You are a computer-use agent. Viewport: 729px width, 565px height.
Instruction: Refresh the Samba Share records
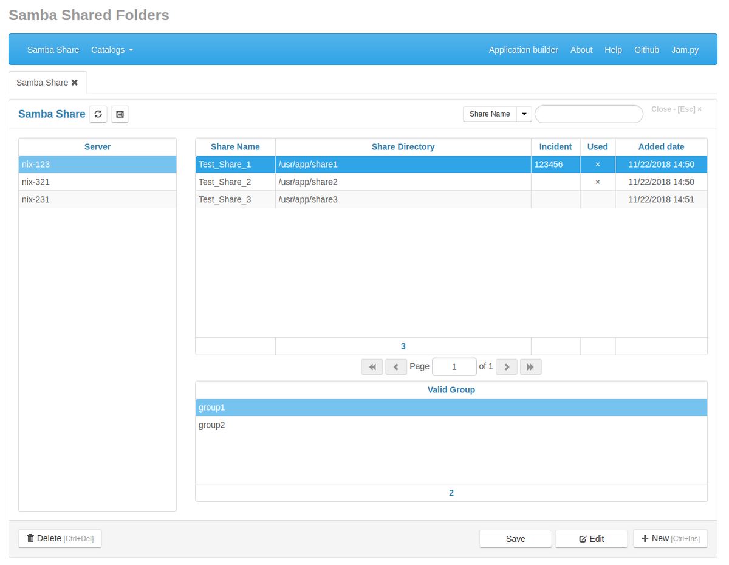tap(98, 114)
